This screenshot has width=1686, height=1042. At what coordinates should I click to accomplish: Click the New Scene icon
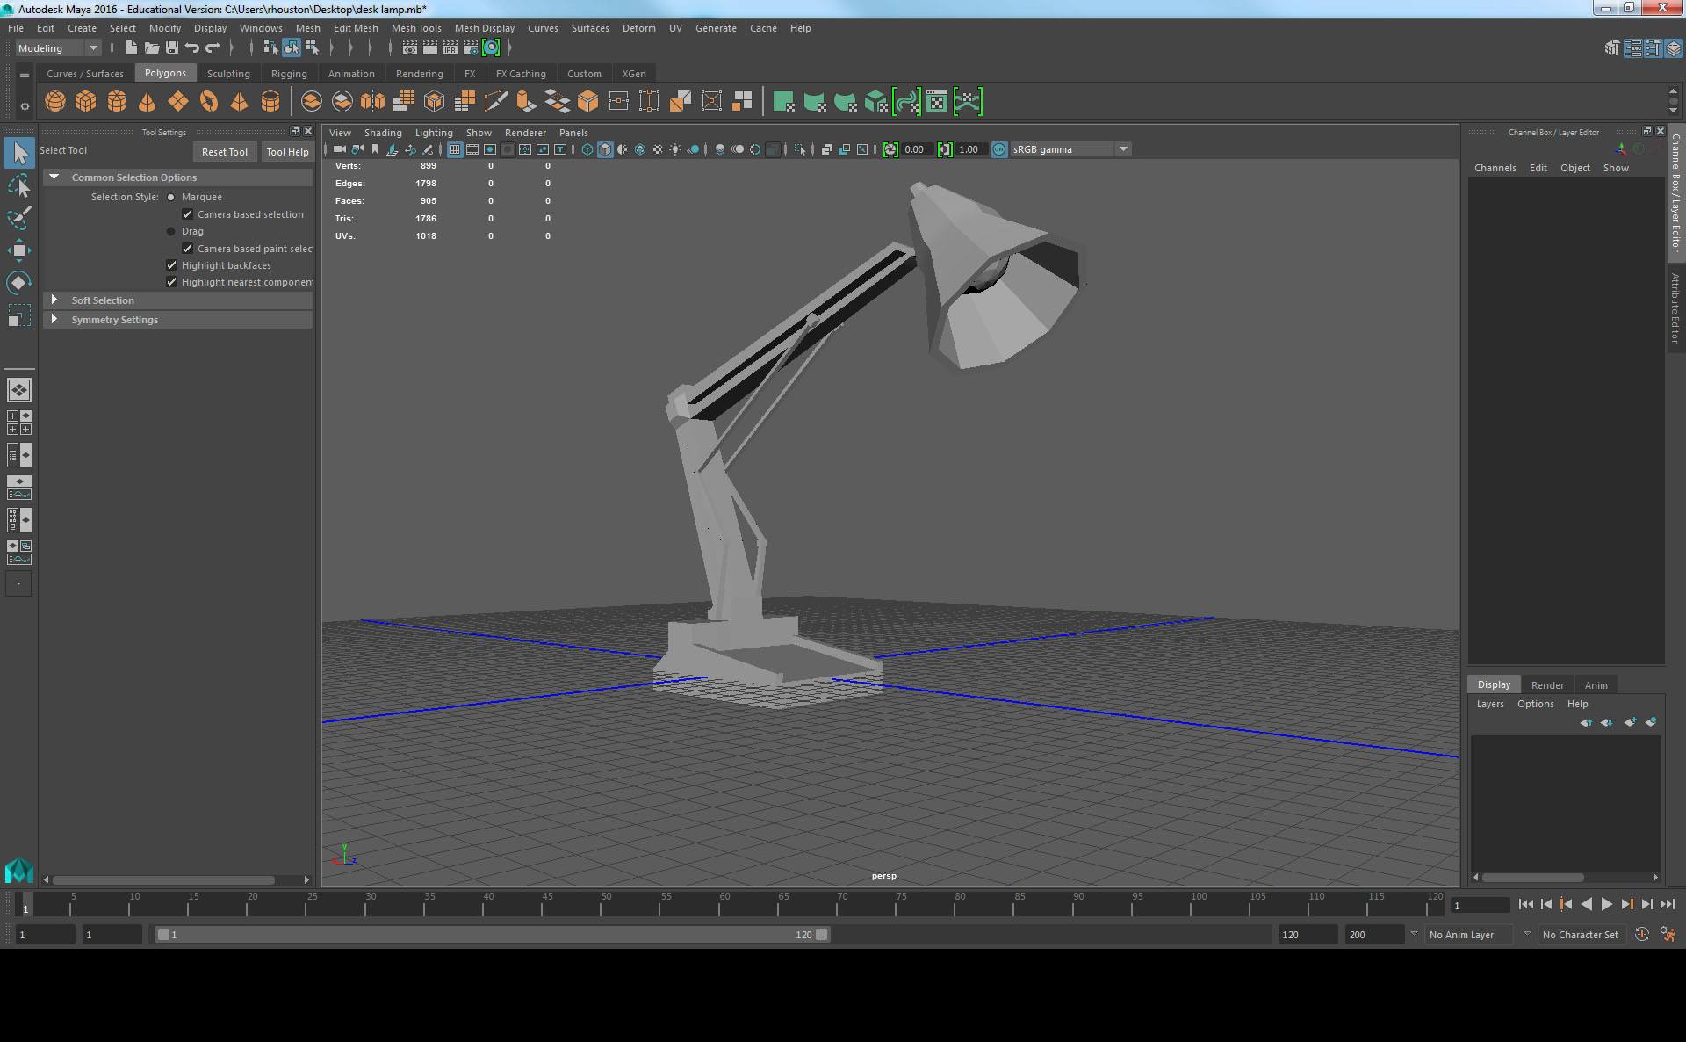(132, 47)
